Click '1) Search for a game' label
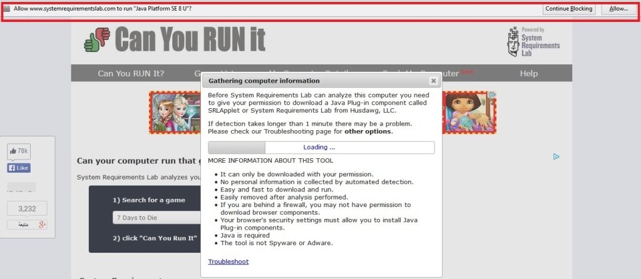 tap(149, 200)
